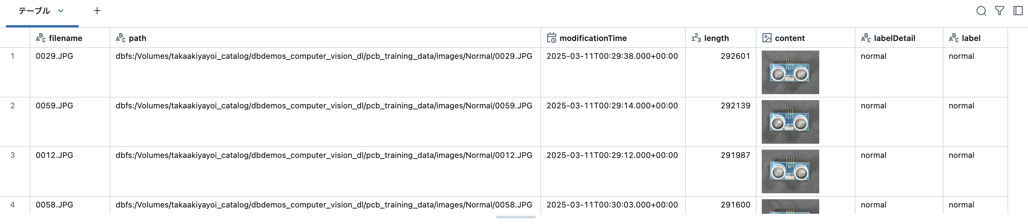Viewport: 1028px width, 224px height.
Task: Click the calendar icon on modificationTime column
Action: pyautogui.click(x=552, y=38)
